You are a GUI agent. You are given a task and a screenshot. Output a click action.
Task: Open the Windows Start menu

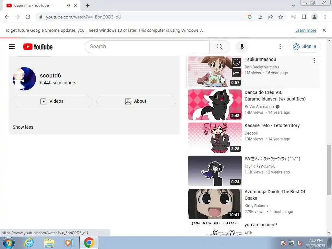pyautogui.click(x=9, y=243)
